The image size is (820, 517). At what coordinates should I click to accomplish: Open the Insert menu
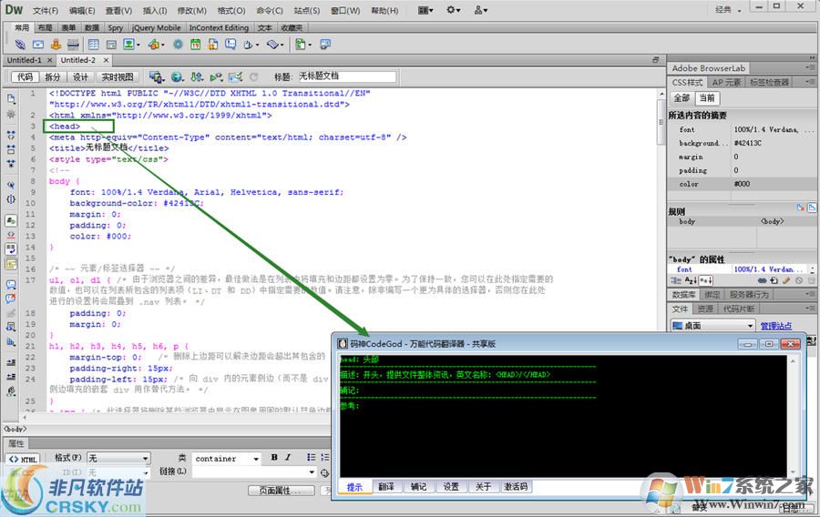(x=155, y=10)
